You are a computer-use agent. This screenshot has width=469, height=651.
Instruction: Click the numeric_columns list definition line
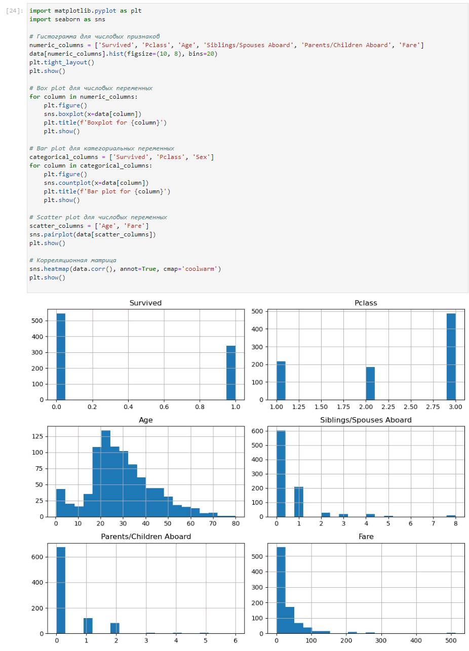point(226,45)
